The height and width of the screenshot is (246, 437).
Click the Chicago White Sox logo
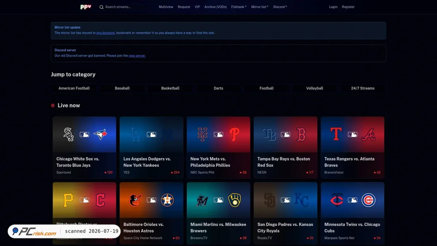tap(68, 134)
